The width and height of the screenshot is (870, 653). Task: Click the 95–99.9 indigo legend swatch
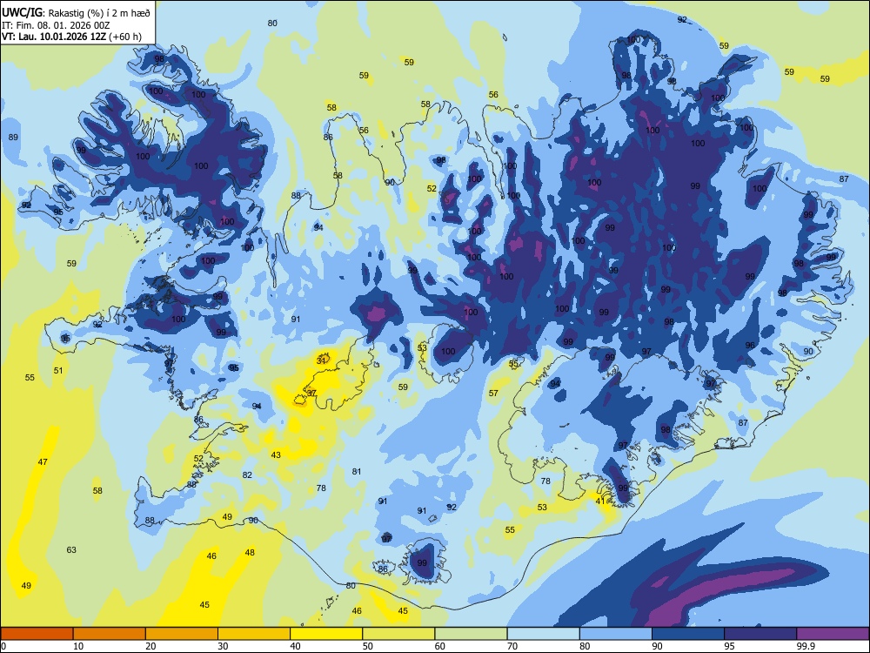coord(760,634)
